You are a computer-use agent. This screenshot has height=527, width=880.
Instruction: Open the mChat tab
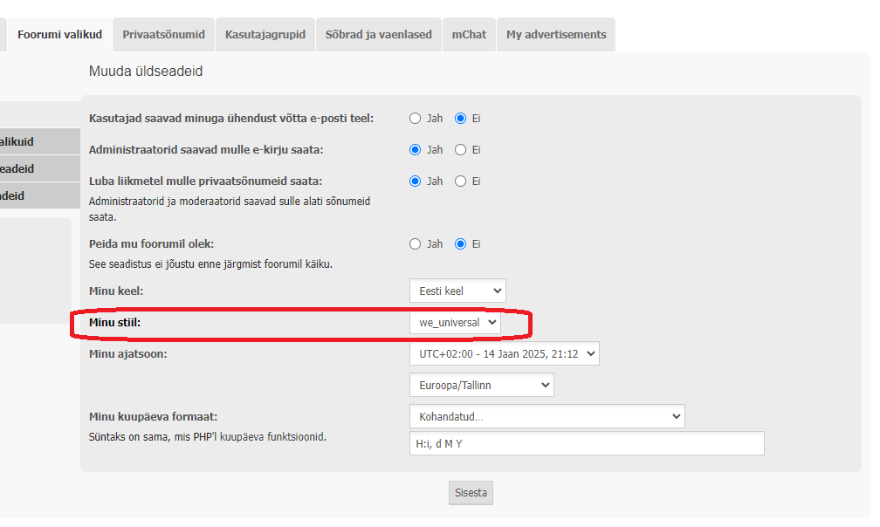pyautogui.click(x=469, y=35)
